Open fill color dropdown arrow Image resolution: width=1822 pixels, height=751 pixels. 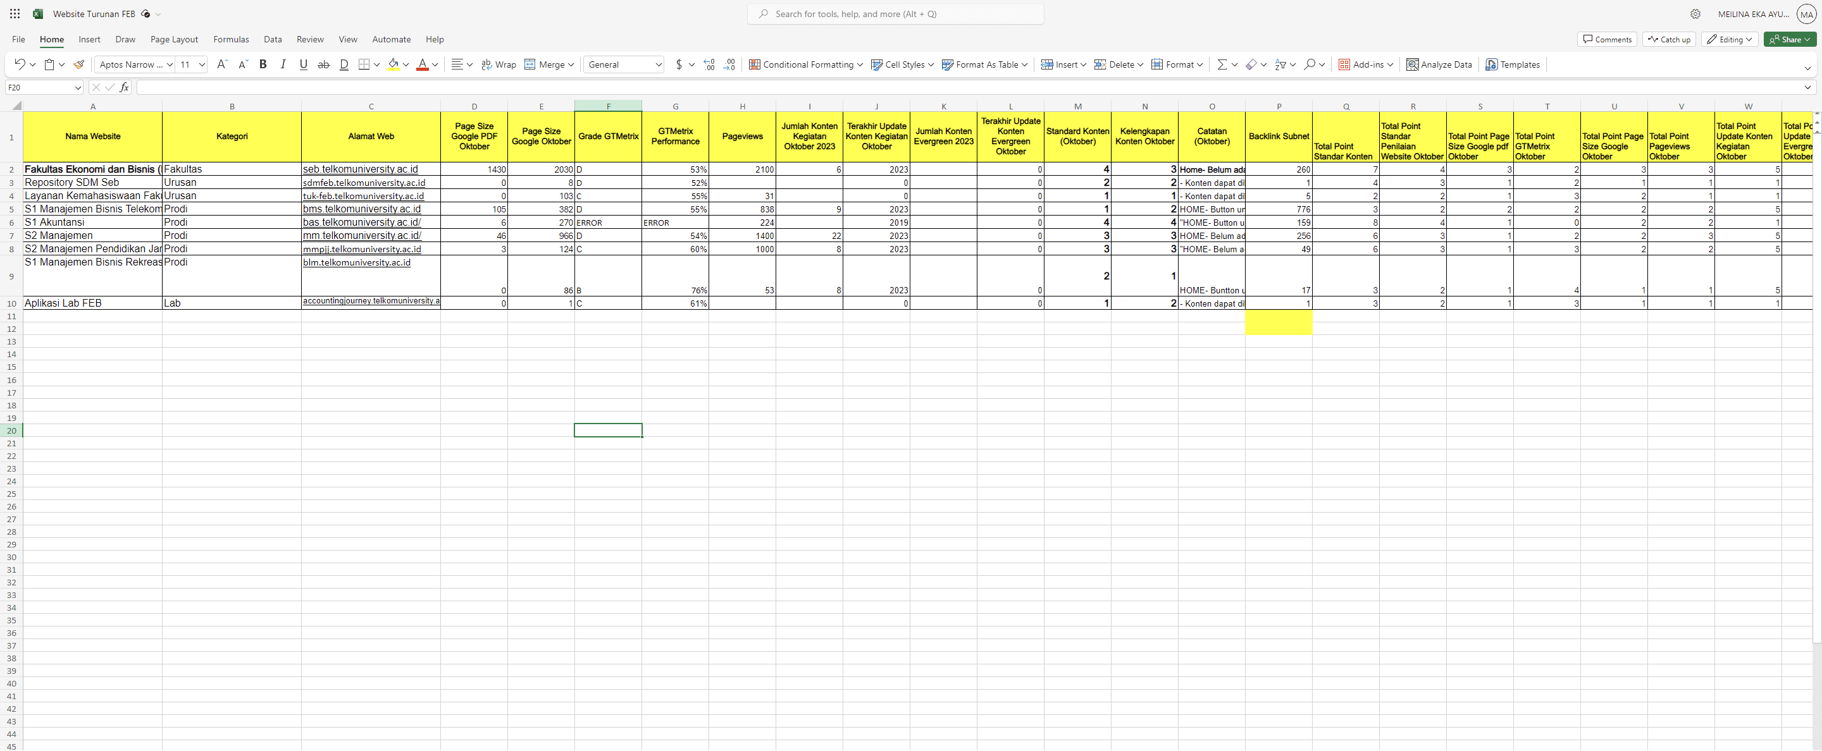point(407,64)
